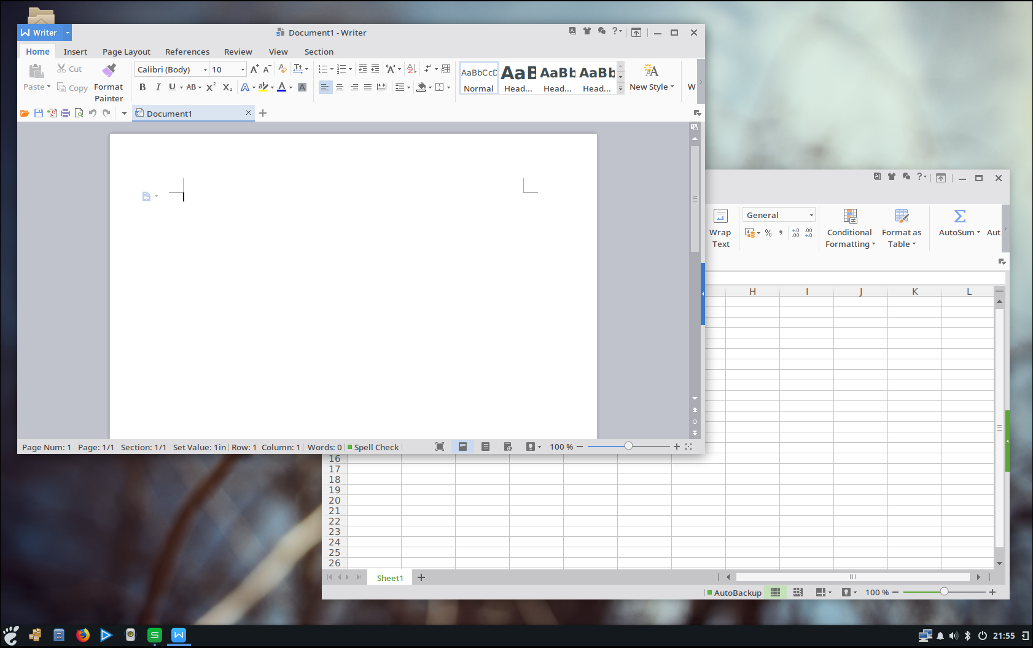Click the Save icon in quick toolbar
This screenshot has height=648, width=1033.
click(x=39, y=113)
